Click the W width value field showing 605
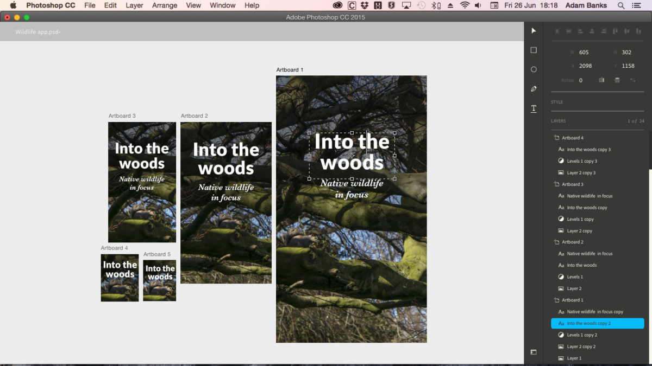 584,52
